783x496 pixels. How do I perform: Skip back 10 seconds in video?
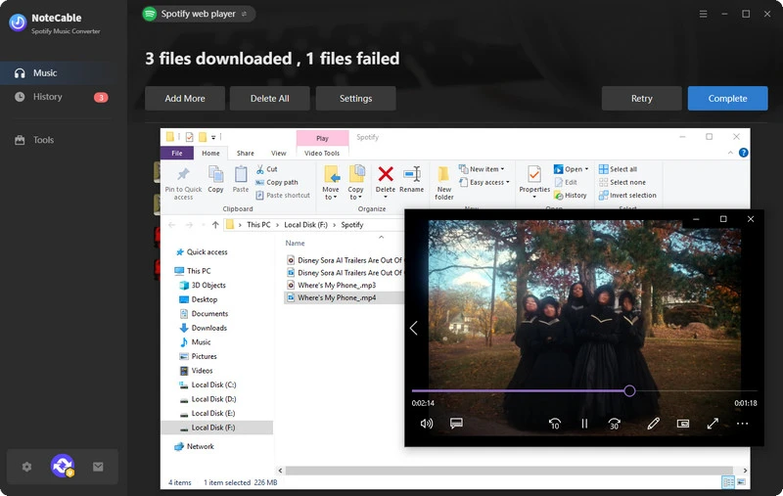554,424
